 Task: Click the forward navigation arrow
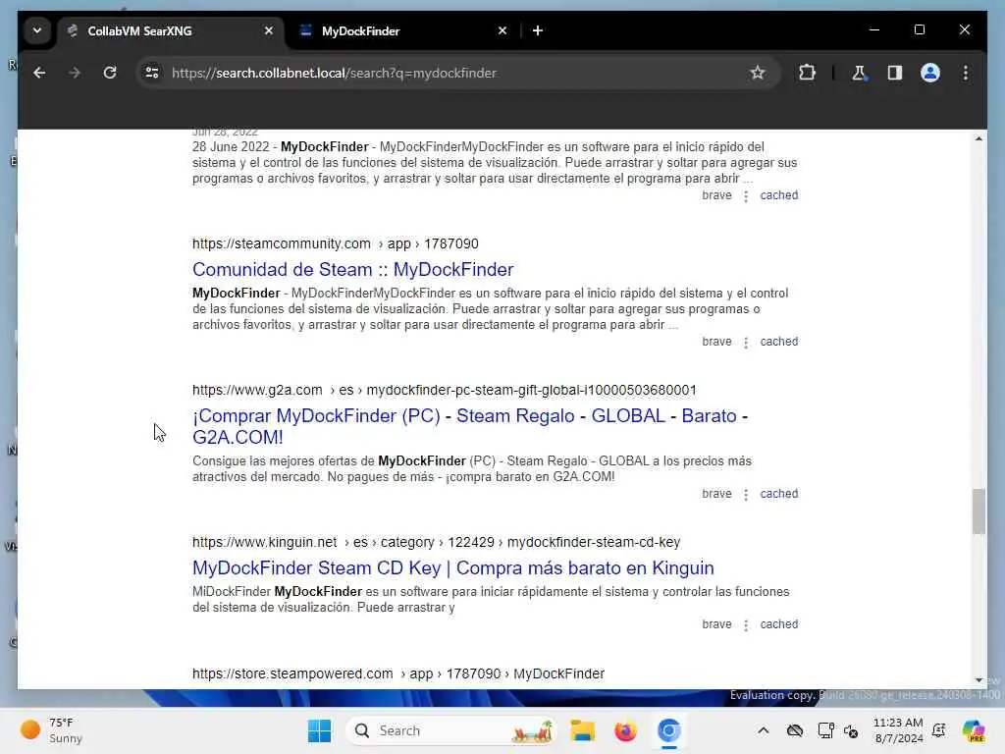[75, 73]
